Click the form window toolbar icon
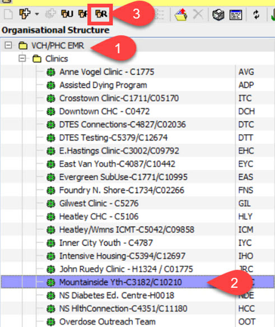 click(236, 15)
